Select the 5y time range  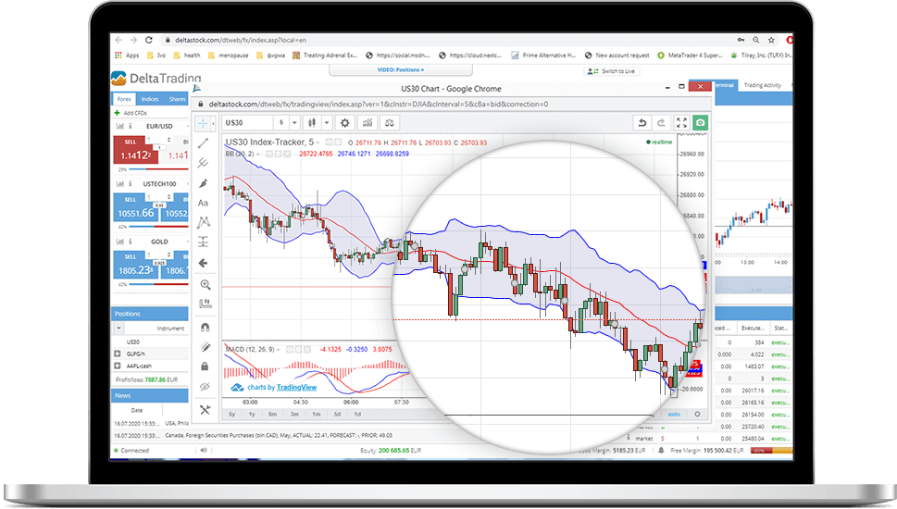pyautogui.click(x=231, y=414)
